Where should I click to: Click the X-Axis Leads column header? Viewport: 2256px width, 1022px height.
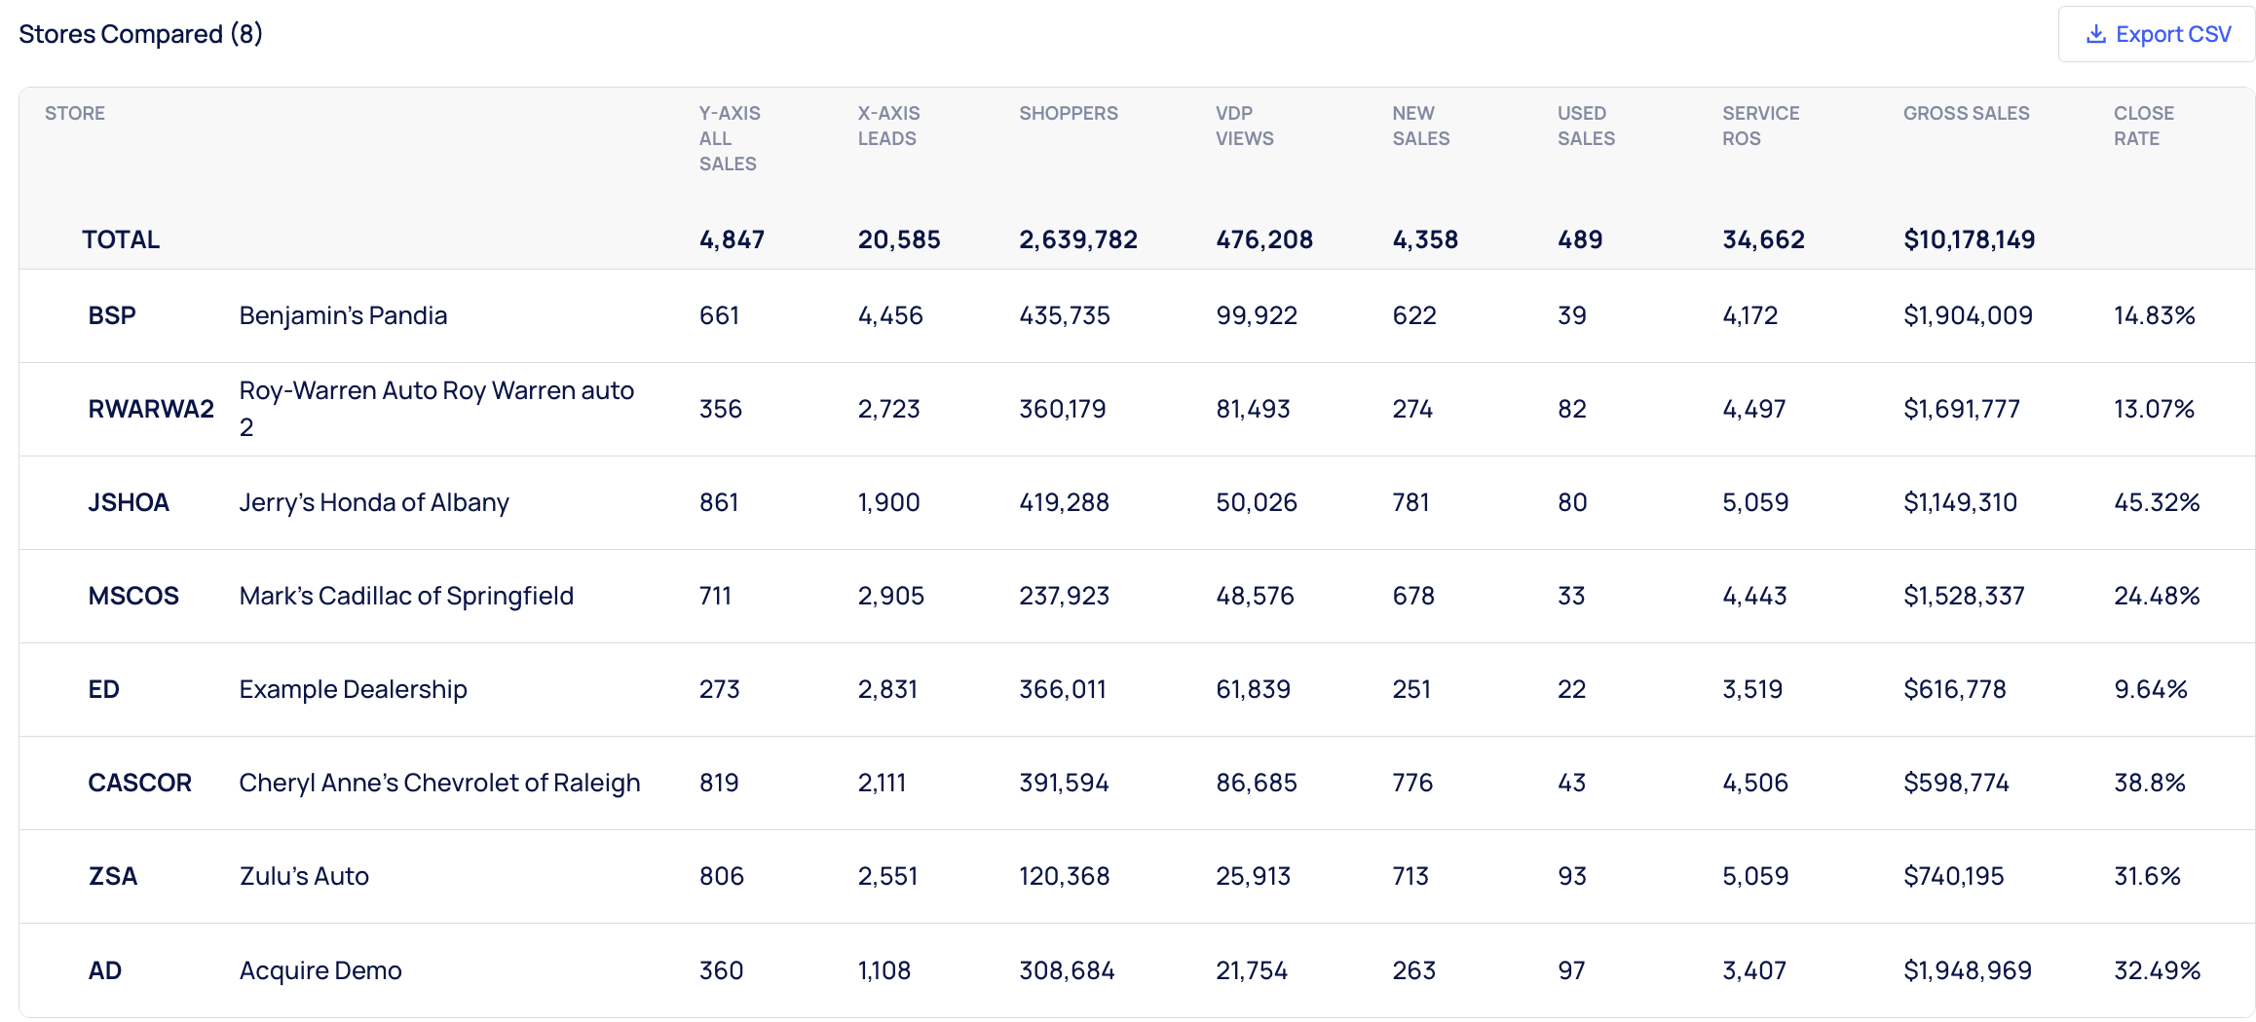tap(888, 126)
